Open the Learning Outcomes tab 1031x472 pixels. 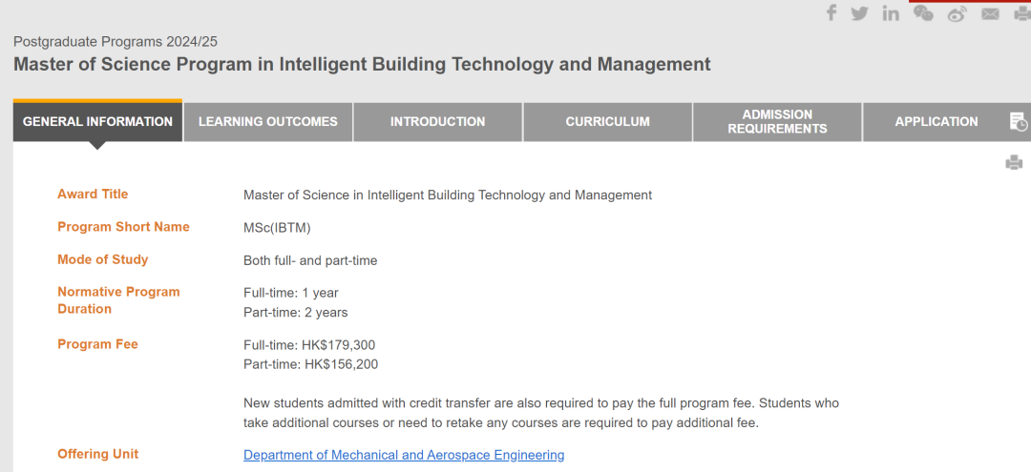(267, 122)
